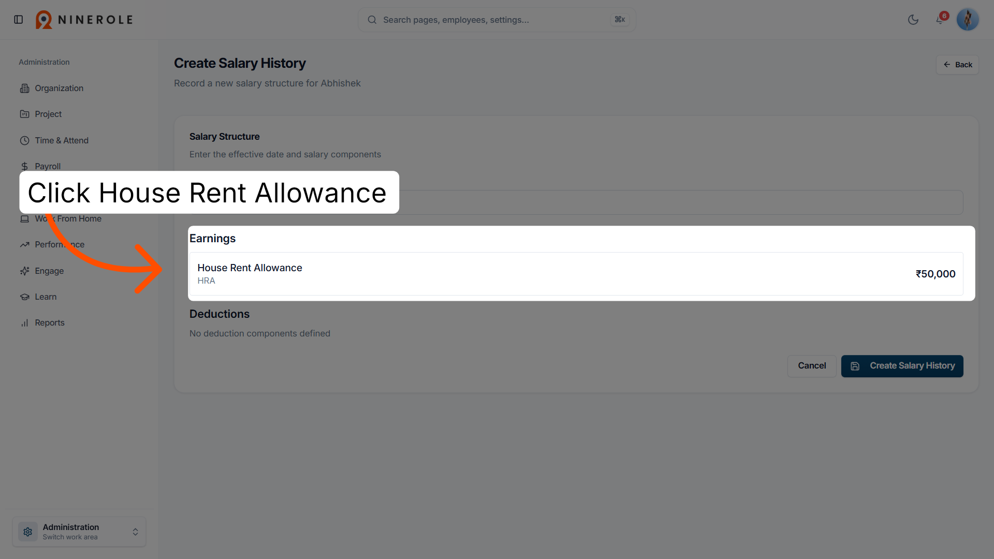Click the Reports bar chart icon
This screenshot has width=994, height=559.
(x=24, y=322)
